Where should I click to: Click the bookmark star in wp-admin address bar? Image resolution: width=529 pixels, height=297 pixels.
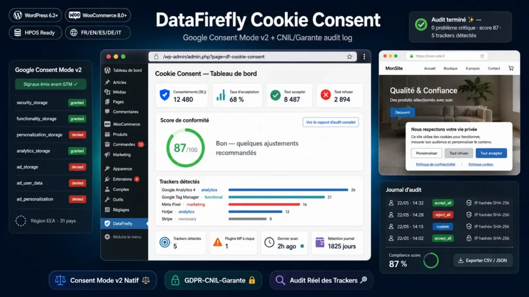tap(350, 57)
